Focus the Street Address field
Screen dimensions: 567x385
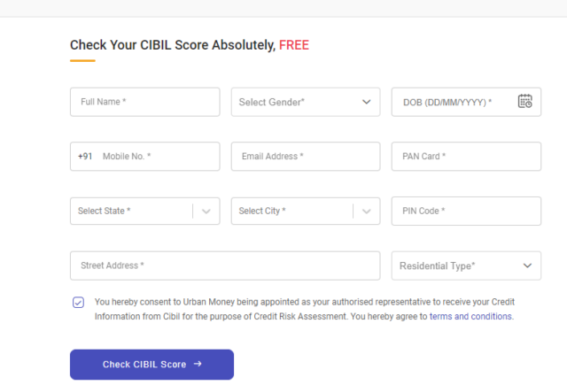[x=225, y=266]
